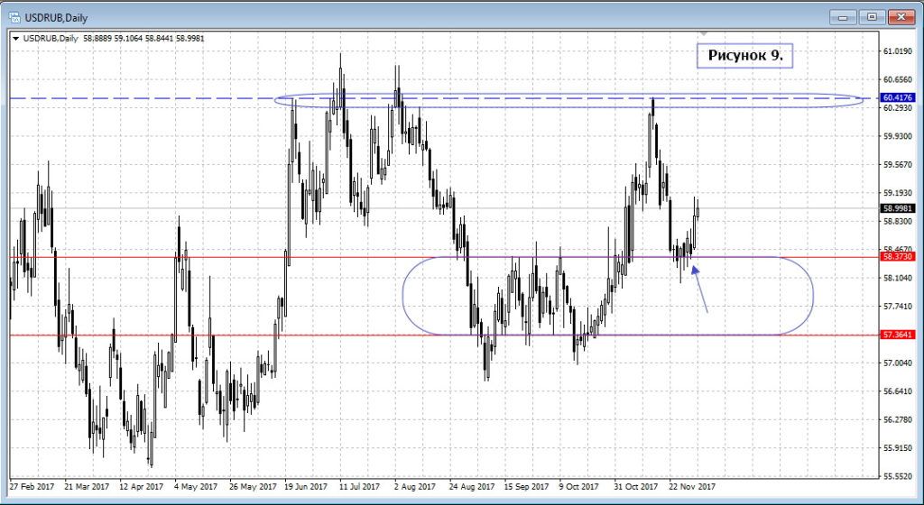Image resolution: width=924 pixels, height=505 pixels.
Task: Open the dropdown triangle beside USDRUB,Daily chart label
Action: coord(15,38)
